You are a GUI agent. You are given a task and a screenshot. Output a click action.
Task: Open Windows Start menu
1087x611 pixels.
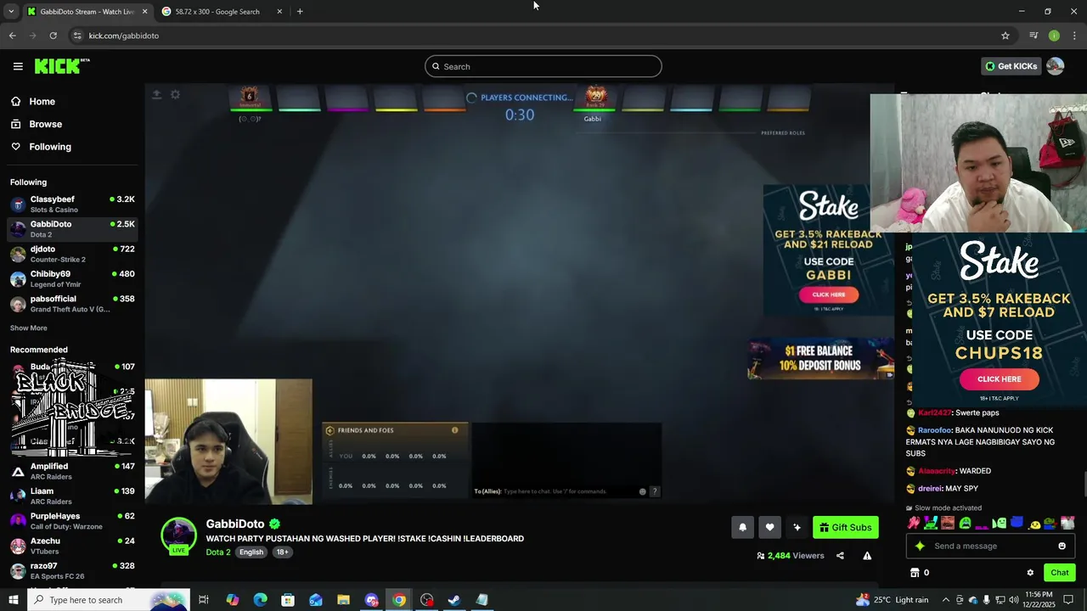click(x=13, y=600)
